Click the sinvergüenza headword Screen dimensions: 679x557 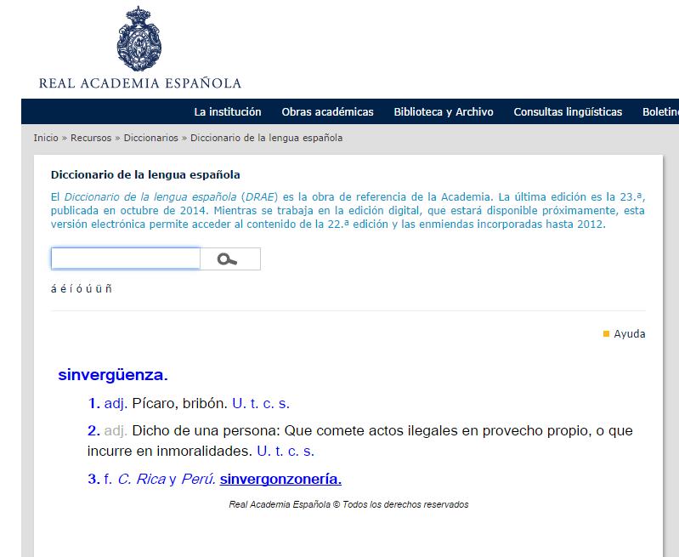coord(112,374)
